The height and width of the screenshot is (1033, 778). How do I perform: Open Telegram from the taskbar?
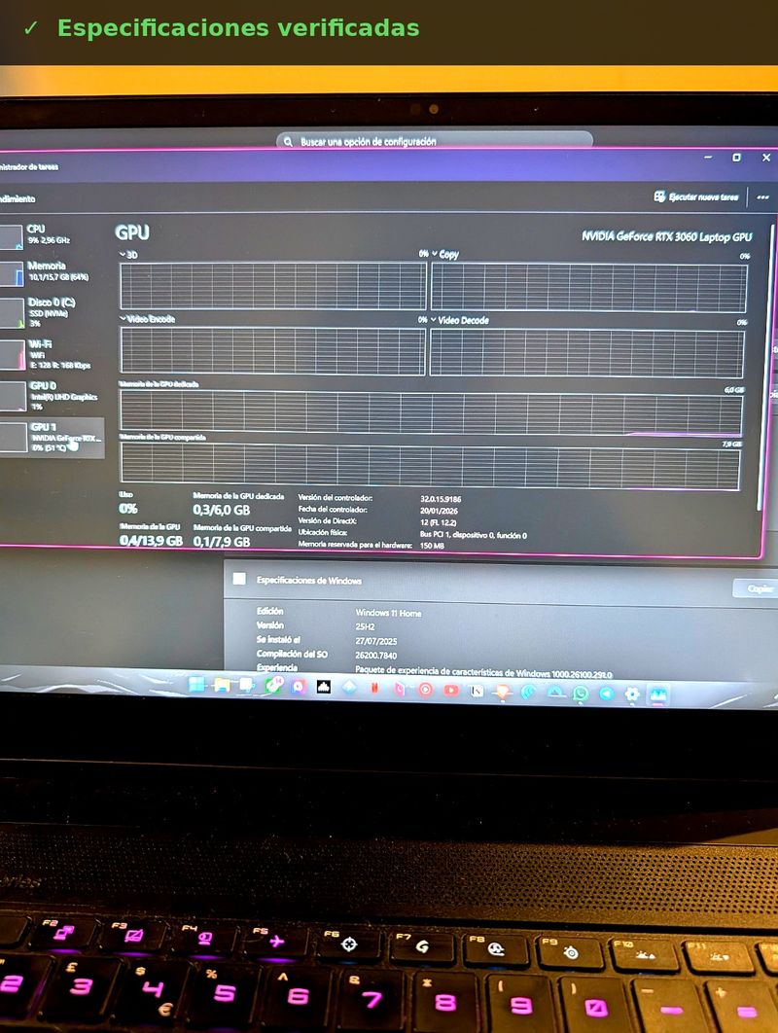click(x=606, y=694)
